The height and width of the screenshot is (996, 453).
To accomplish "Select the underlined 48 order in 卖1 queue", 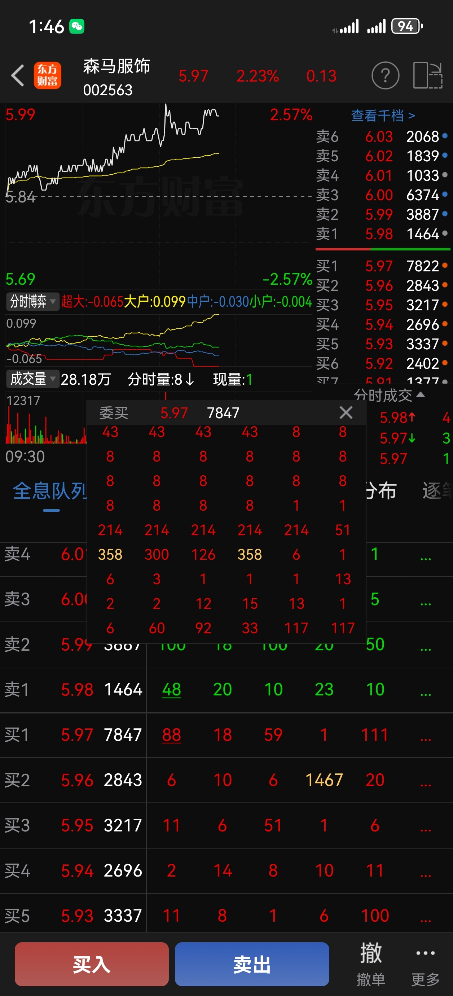I will tap(172, 690).
